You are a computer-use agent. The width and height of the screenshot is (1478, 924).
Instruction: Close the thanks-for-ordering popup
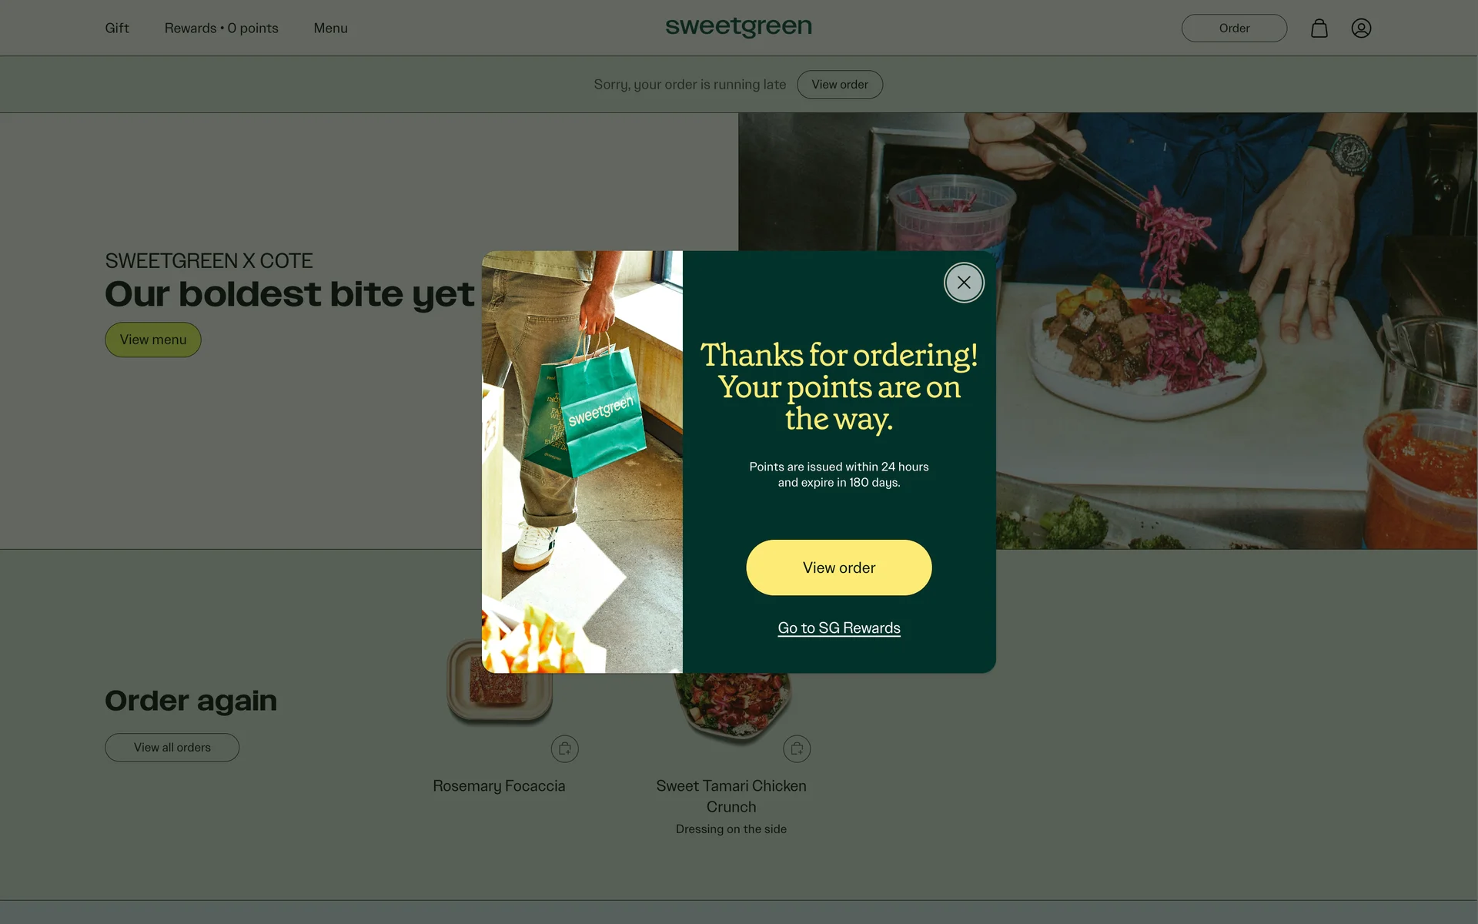(x=964, y=283)
